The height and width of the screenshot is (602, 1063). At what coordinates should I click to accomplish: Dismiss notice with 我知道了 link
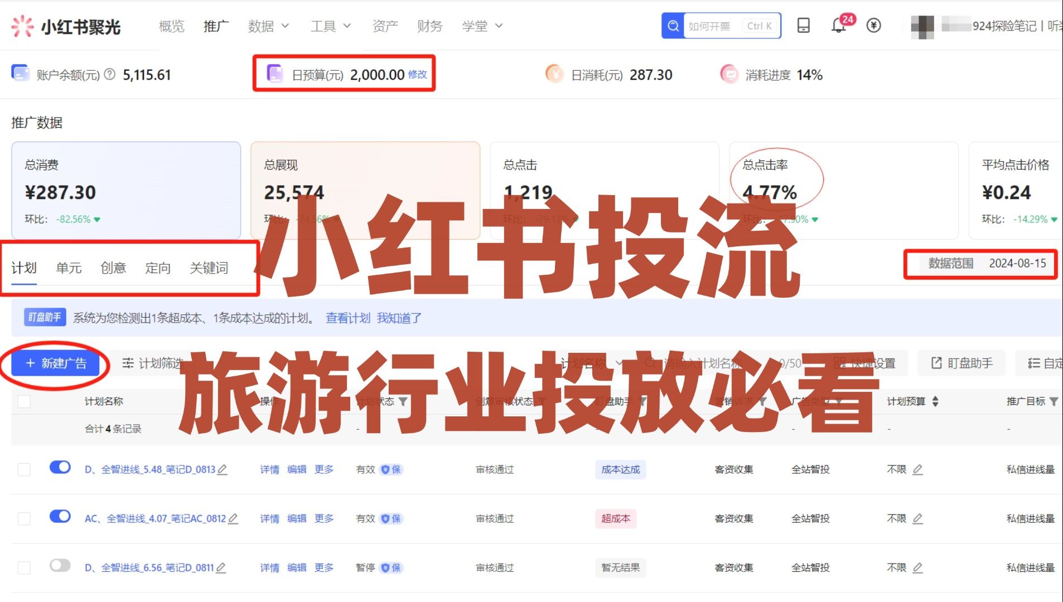point(399,318)
